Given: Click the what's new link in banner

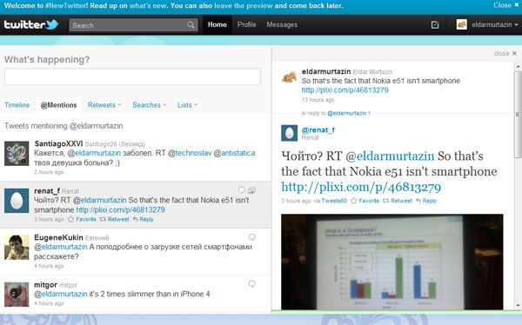Looking at the screenshot, I should [x=148, y=6].
